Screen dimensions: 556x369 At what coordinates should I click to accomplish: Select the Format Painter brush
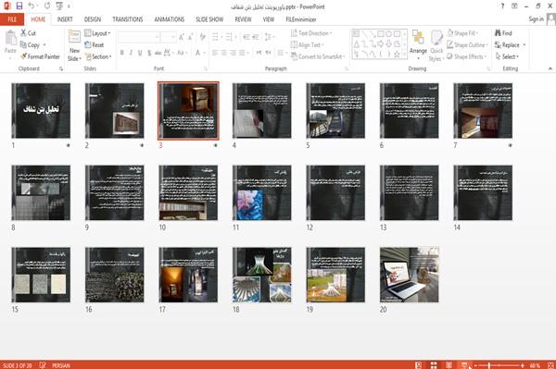(x=24, y=56)
